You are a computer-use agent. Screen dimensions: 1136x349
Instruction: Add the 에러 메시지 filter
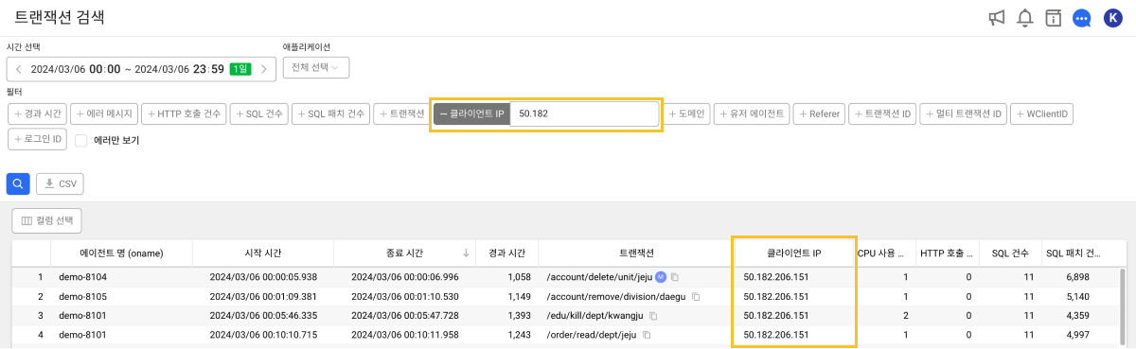104,113
